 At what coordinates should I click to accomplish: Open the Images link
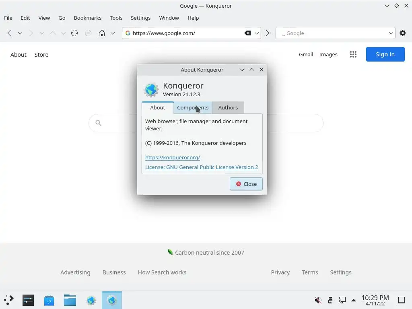(328, 54)
